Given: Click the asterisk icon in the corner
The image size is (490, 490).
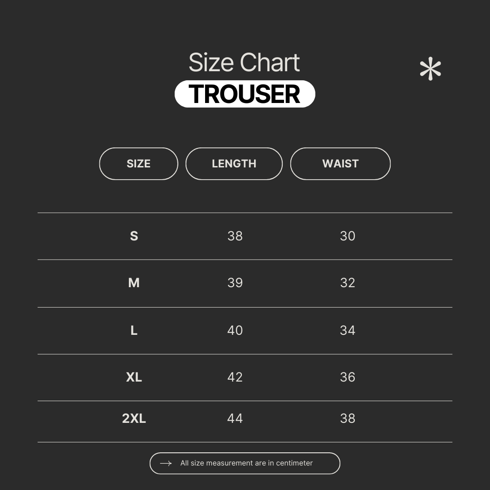Looking at the screenshot, I should (x=430, y=70).
